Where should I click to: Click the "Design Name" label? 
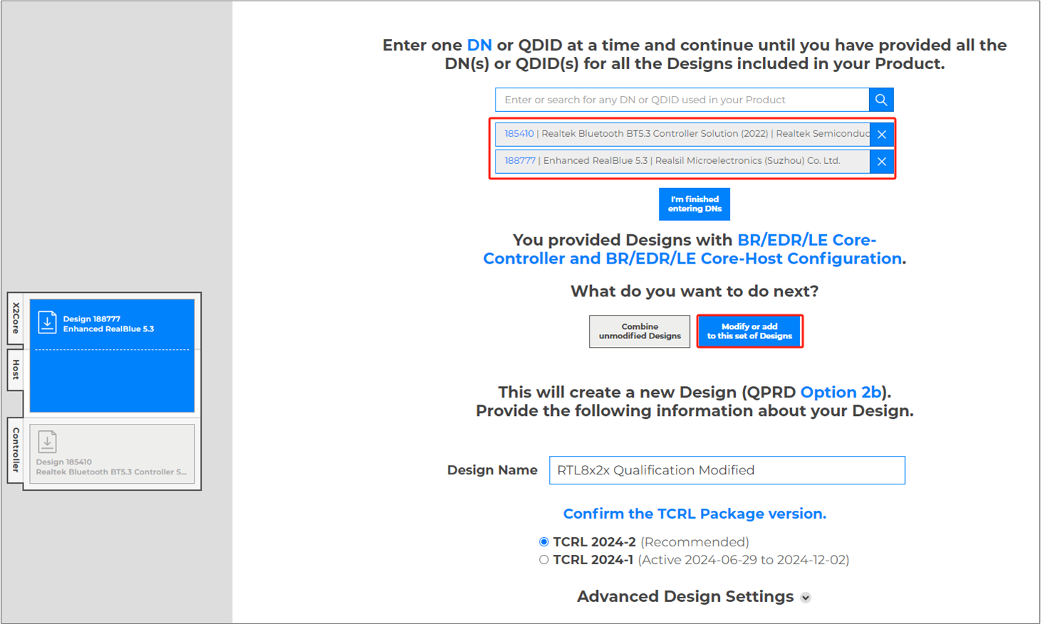pos(492,470)
